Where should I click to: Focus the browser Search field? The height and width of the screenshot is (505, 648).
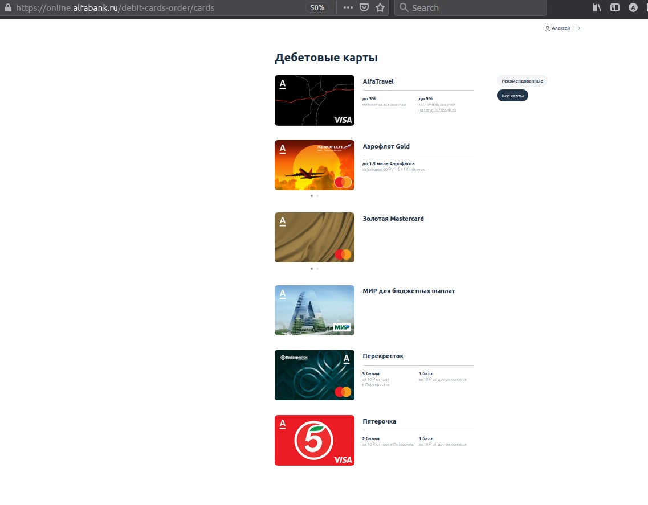coord(471,7)
